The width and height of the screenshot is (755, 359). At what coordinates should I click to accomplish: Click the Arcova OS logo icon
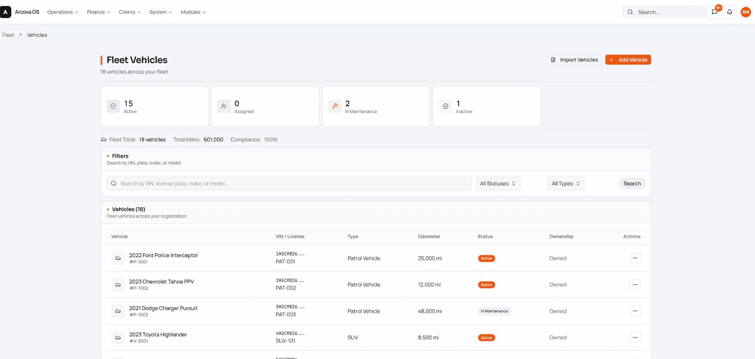pyautogui.click(x=5, y=12)
